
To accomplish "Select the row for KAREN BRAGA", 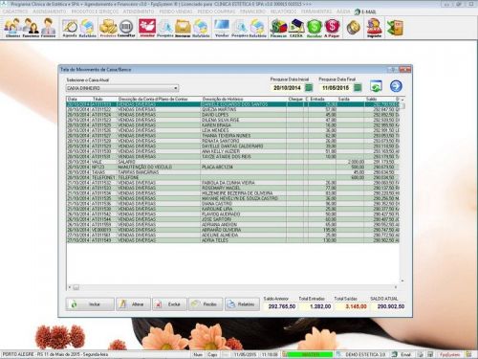I will pyautogui.click(x=232, y=125).
